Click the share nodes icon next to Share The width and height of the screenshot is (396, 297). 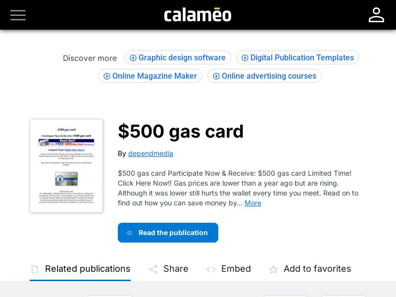(x=153, y=269)
